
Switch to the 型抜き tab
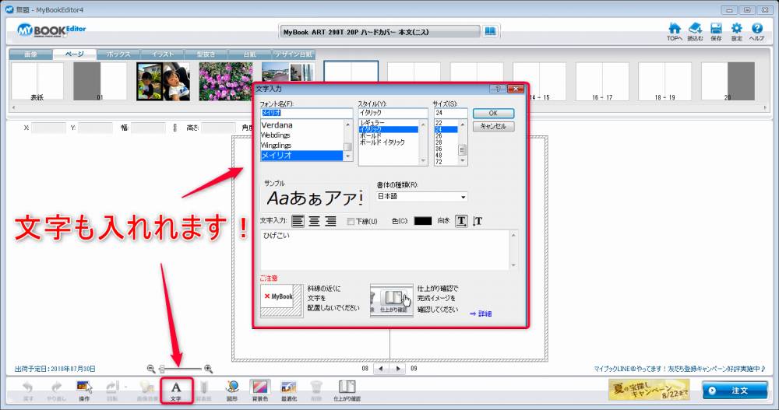206,54
